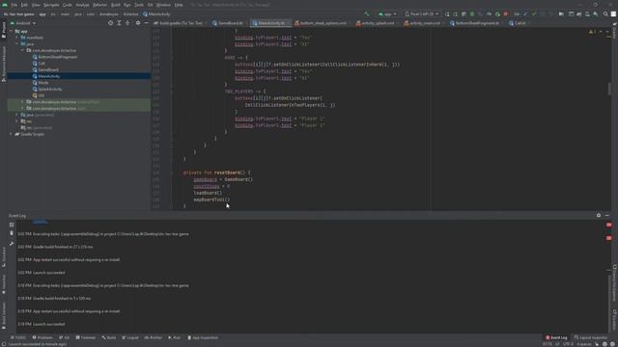This screenshot has height=347, width=618.
Task: Switch to the activity_main.xml tab
Action: click(422, 23)
